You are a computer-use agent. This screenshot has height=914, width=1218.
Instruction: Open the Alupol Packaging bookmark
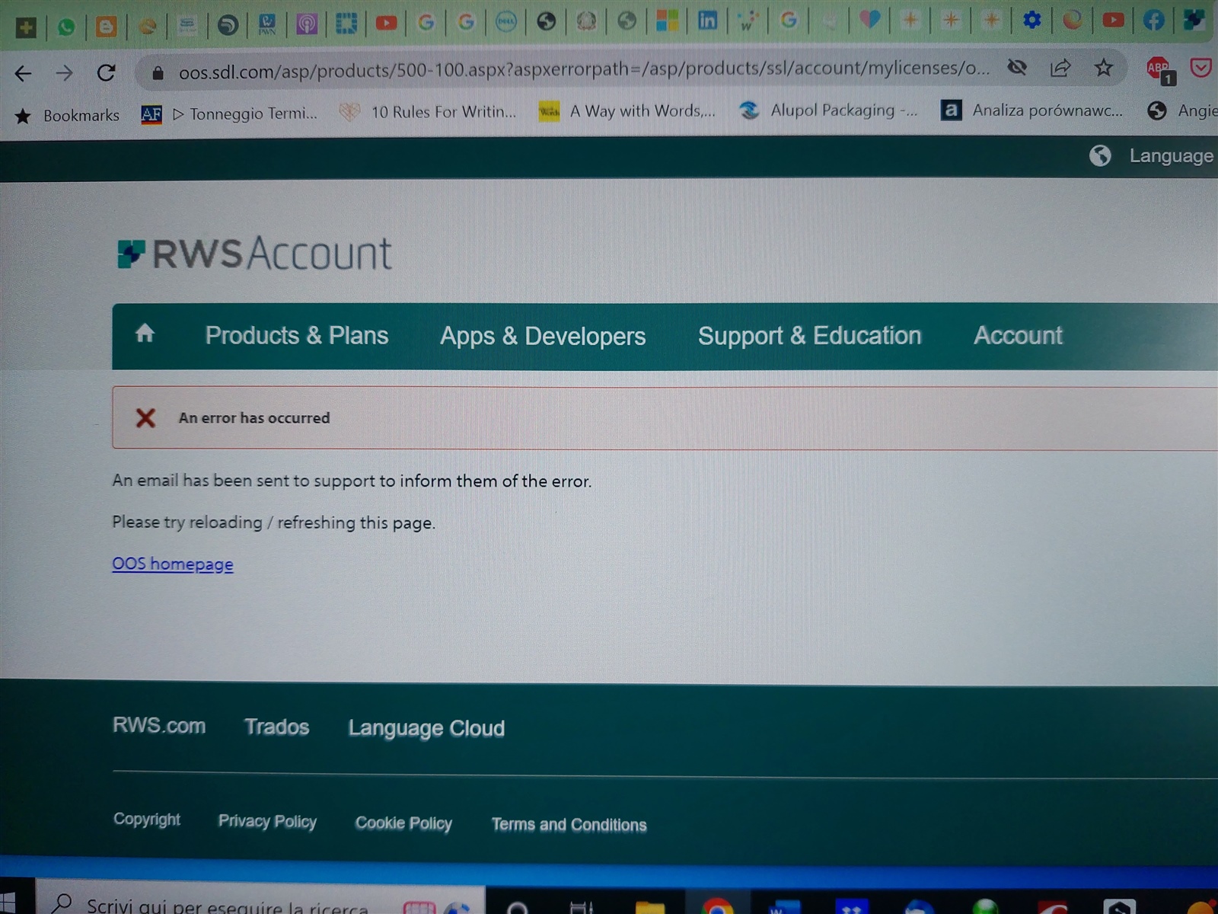click(x=828, y=110)
